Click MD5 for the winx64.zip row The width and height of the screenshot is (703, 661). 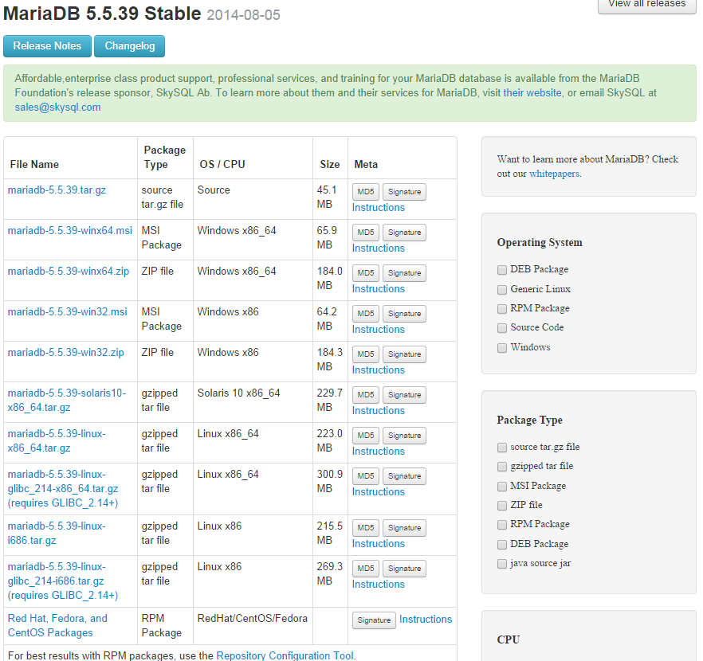[x=366, y=273]
